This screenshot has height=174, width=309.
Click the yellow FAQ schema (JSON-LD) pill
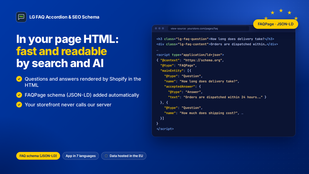[x=38, y=156]
